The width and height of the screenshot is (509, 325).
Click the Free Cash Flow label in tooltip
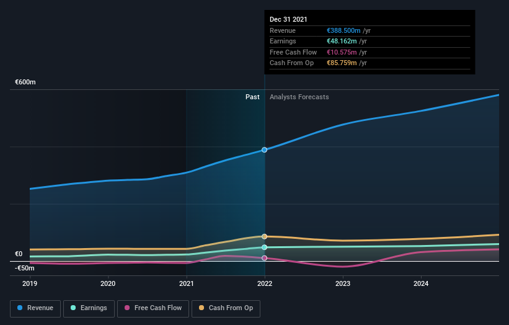coord(293,52)
